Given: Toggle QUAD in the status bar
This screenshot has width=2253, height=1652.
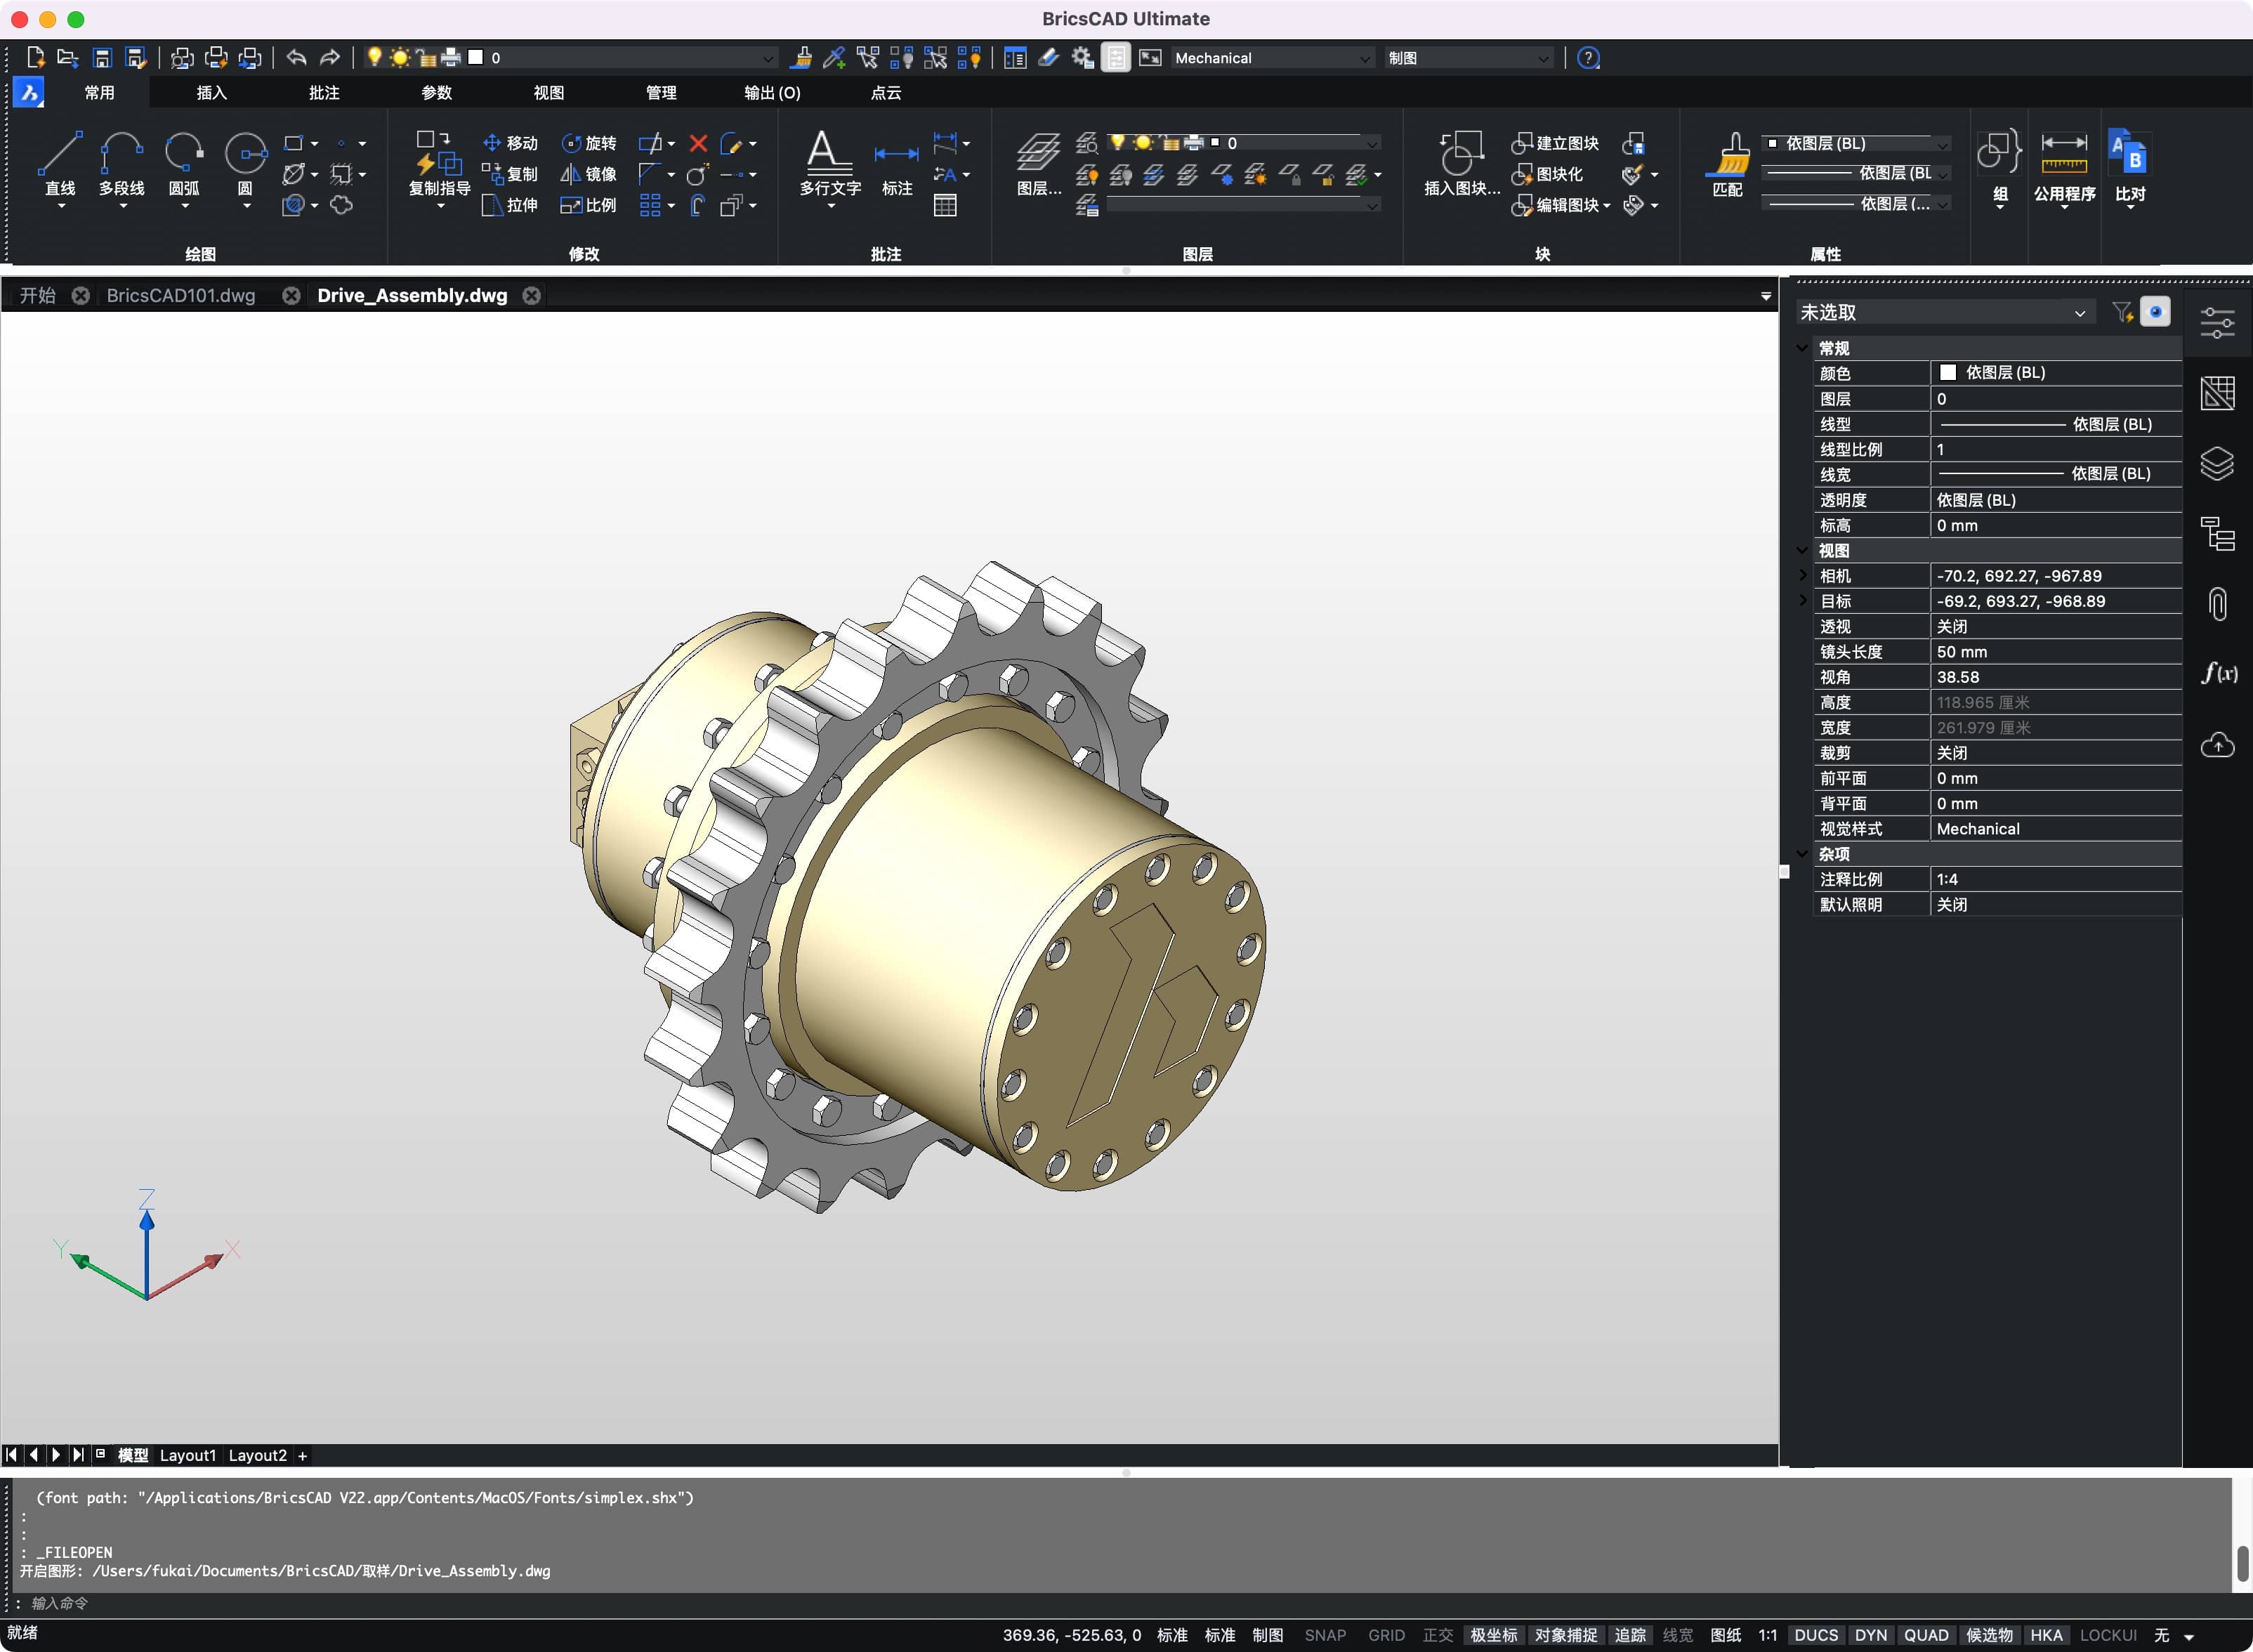Looking at the screenshot, I should coord(1926,1635).
